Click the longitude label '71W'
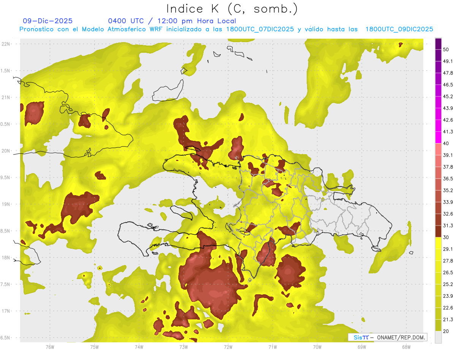 (x=272, y=347)
